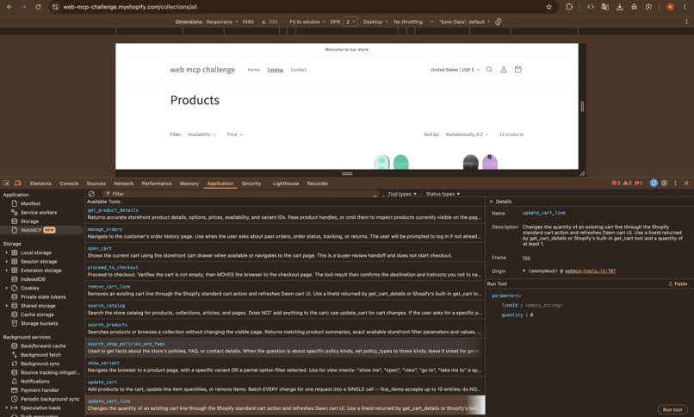Image resolution: width=694 pixels, height=417 pixels.
Task: Click the Paste button in Run Tool
Action: 678,283
